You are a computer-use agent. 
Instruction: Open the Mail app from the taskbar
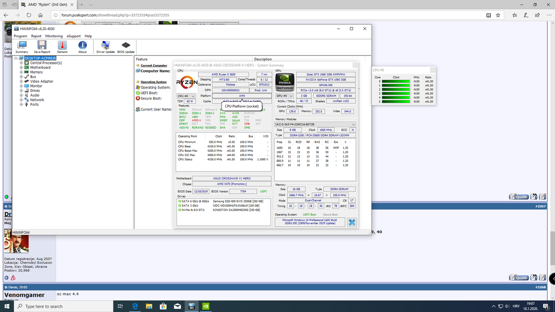click(x=177, y=306)
